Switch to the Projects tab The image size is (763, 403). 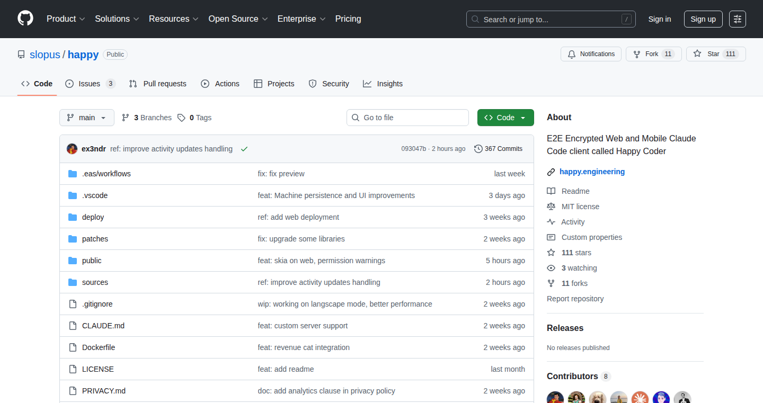click(x=274, y=84)
